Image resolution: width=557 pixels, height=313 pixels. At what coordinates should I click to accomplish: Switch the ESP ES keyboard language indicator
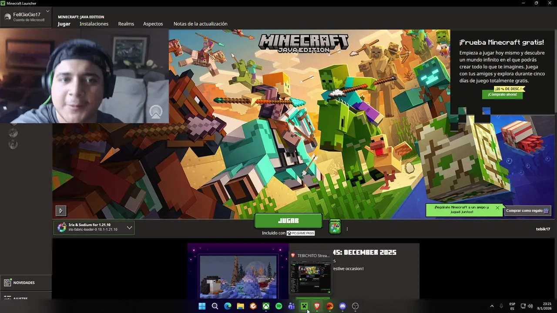pyautogui.click(x=512, y=306)
